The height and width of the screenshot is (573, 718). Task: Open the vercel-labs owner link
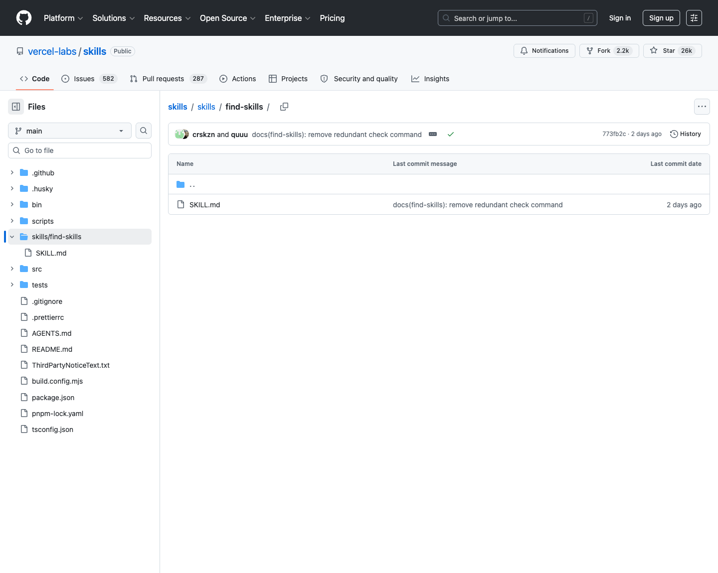coord(52,51)
